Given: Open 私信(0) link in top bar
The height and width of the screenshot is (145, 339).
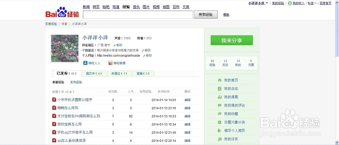Looking at the screenshot, I should (313, 3).
